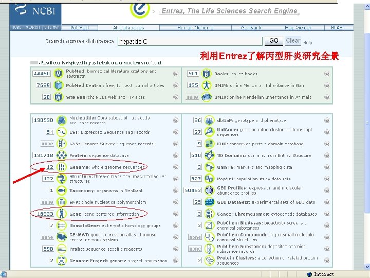Open the Taxonomy fish icon
370x278 pixels.
pyautogui.click(x=62, y=190)
